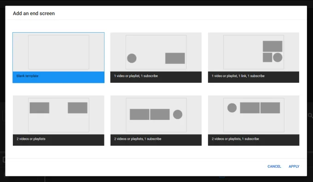Select the Blank template card
The height and width of the screenshot is (182, 313).
58,57
